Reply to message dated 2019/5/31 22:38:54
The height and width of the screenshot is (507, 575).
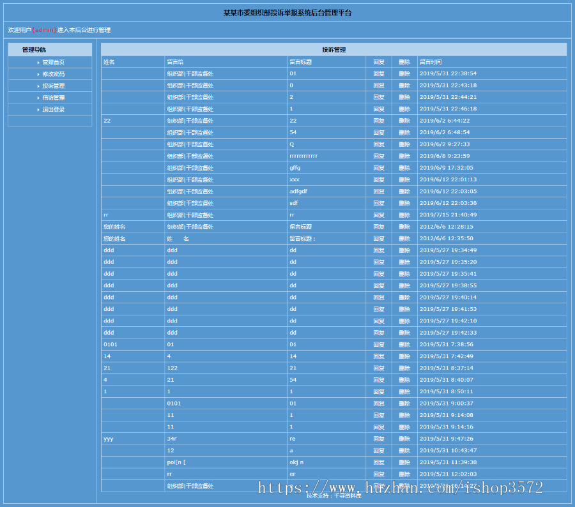click(x=379, y=73)
